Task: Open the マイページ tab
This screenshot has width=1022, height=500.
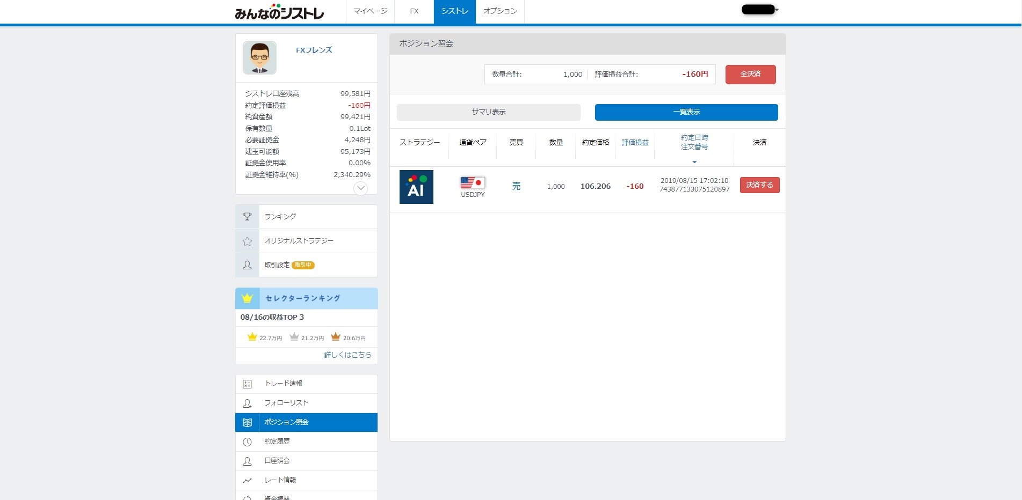Action: click(370, 11)
